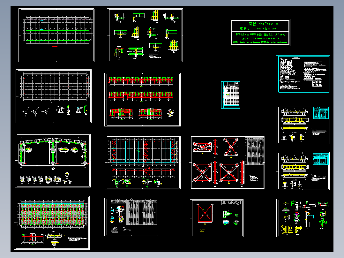Image resolution: width=344 pixels, height=258 pixels.
Task: Select the schedule table sheet with door details
Action: coord(131,217)
